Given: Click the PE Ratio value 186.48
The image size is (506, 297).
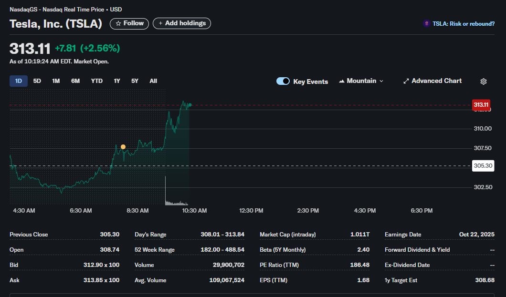Looking at the screenshot, I should (x=360, y=265).
